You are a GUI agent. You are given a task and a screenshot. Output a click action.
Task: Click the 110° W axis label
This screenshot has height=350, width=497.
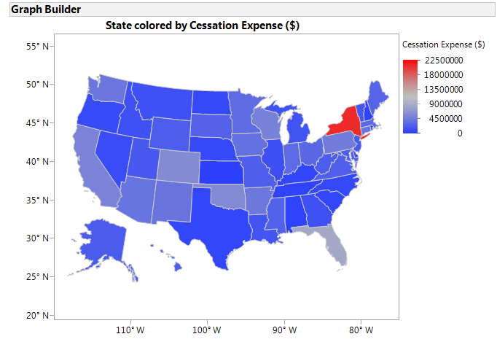point(130,330)
